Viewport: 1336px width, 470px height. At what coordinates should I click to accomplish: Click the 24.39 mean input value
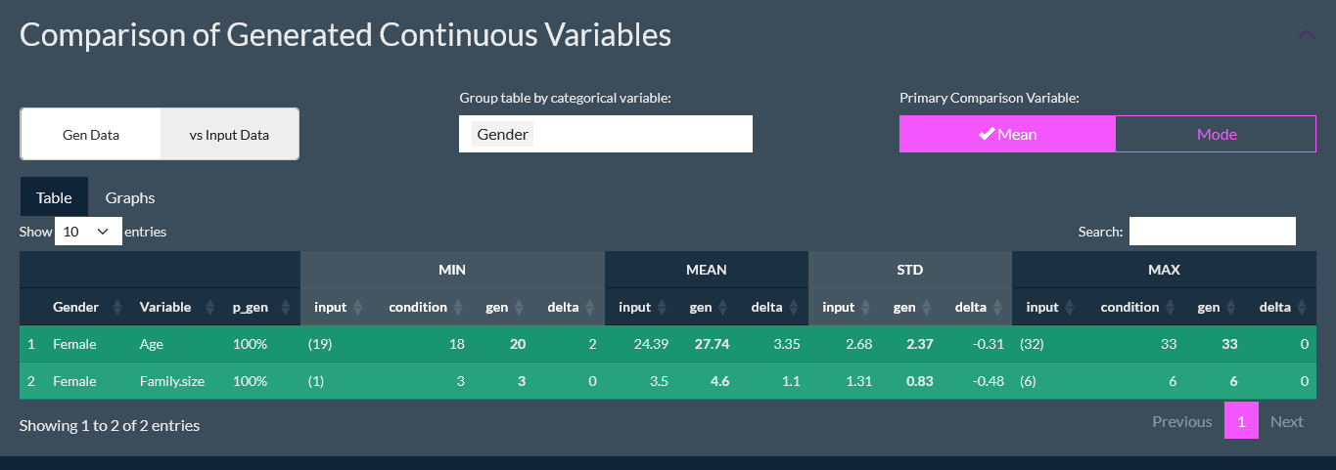[651, 344]
